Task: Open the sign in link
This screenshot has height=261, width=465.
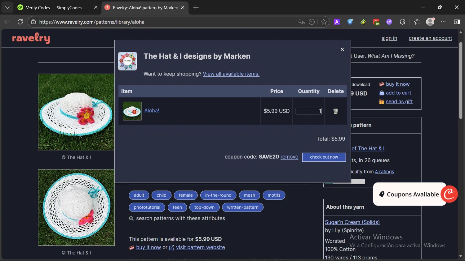Action: tap(389, 38)
